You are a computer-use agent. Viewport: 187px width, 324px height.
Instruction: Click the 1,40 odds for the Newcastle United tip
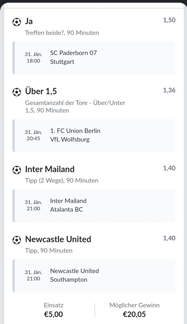point(169,238)
